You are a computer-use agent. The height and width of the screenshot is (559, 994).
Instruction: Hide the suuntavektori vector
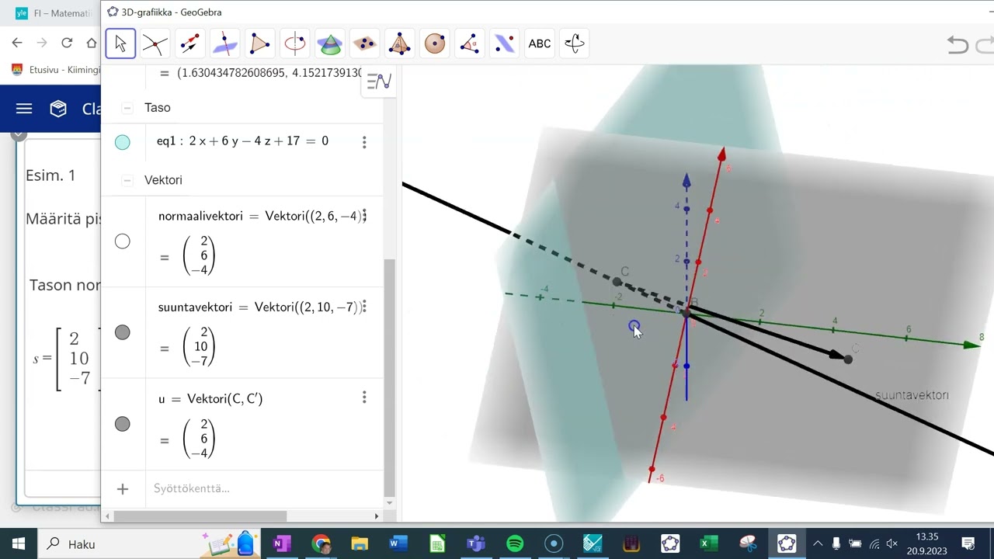tap(123, 332)
